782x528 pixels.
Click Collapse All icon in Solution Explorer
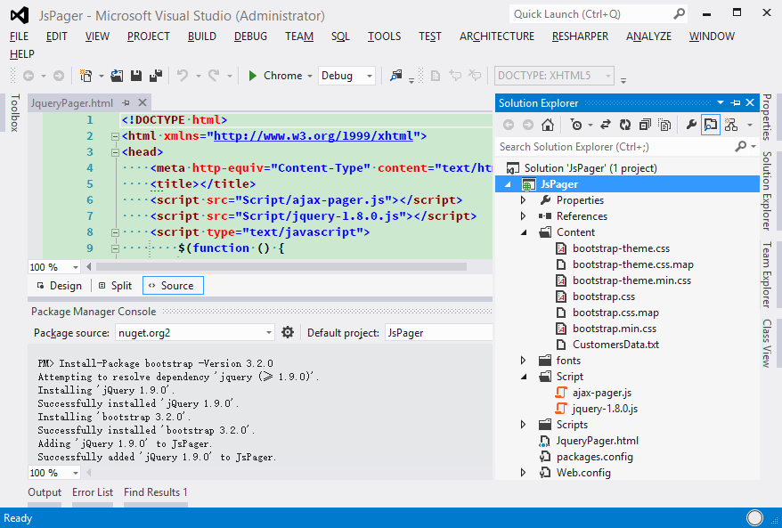tap(644, 125)
